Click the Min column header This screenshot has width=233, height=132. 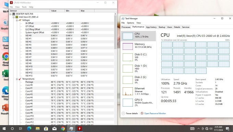(x=72, y=11)
